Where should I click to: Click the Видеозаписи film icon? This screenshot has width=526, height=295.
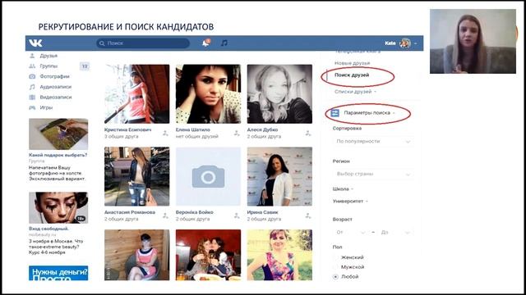[32, 97]
